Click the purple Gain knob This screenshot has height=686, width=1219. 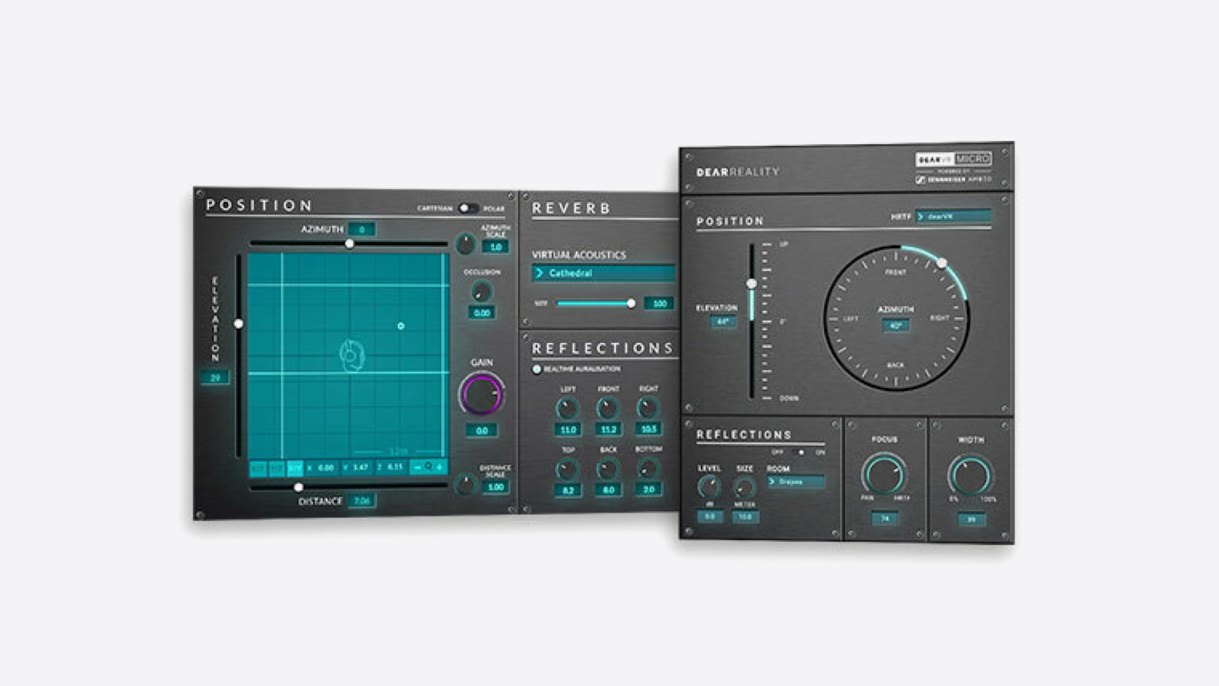point(481,394)
